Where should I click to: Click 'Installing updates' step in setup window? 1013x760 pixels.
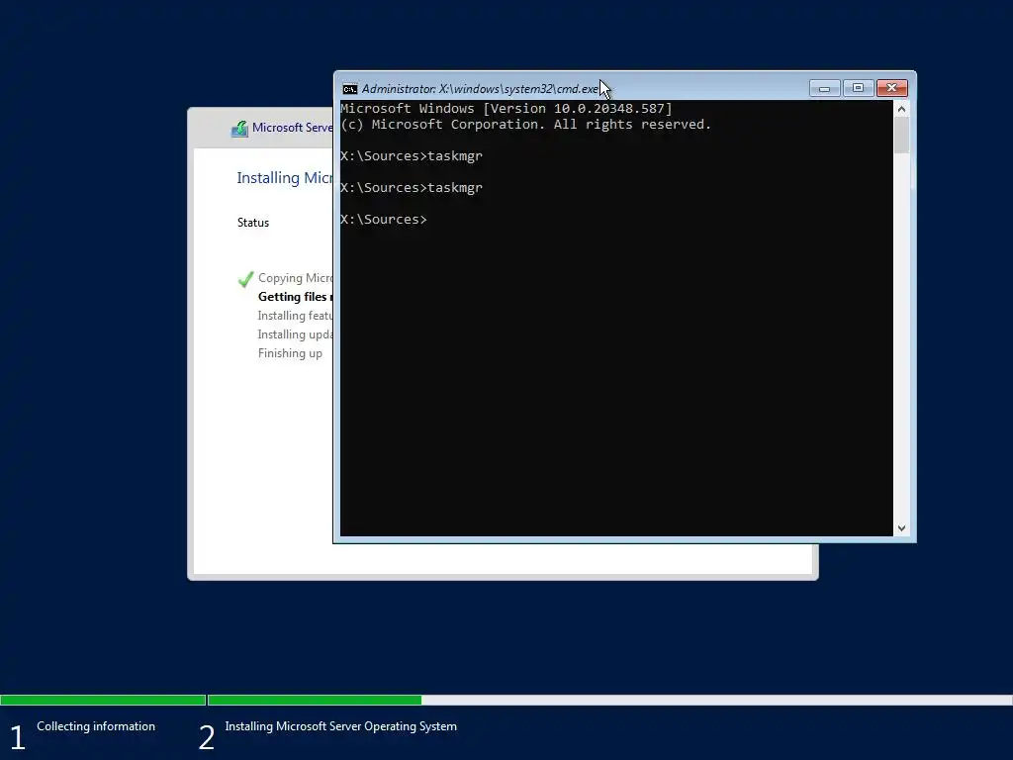(295, 334)
